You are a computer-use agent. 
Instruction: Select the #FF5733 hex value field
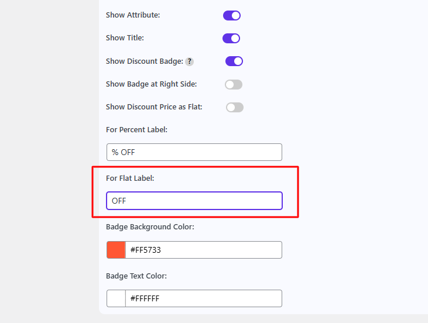coord(204,250)
